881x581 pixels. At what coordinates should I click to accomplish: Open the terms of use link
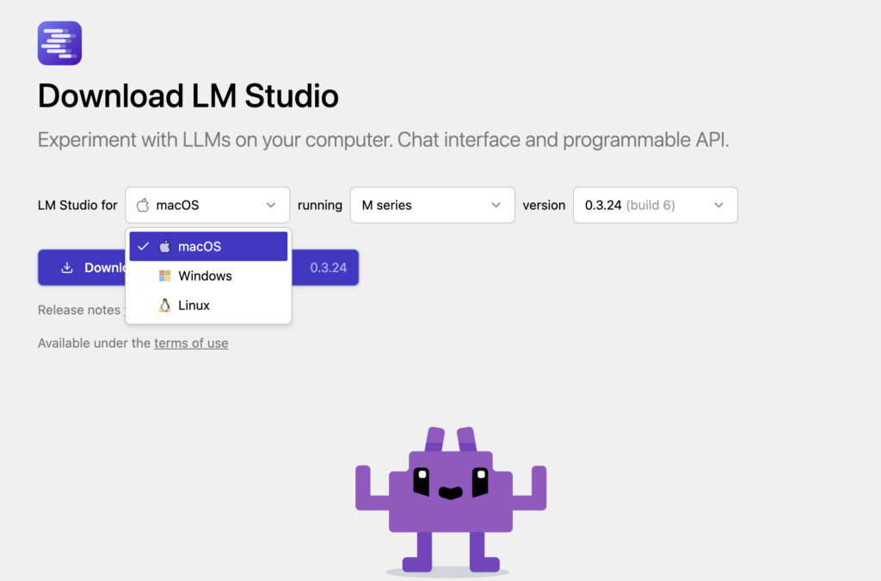pyautogui.click(x=191, y=343)
